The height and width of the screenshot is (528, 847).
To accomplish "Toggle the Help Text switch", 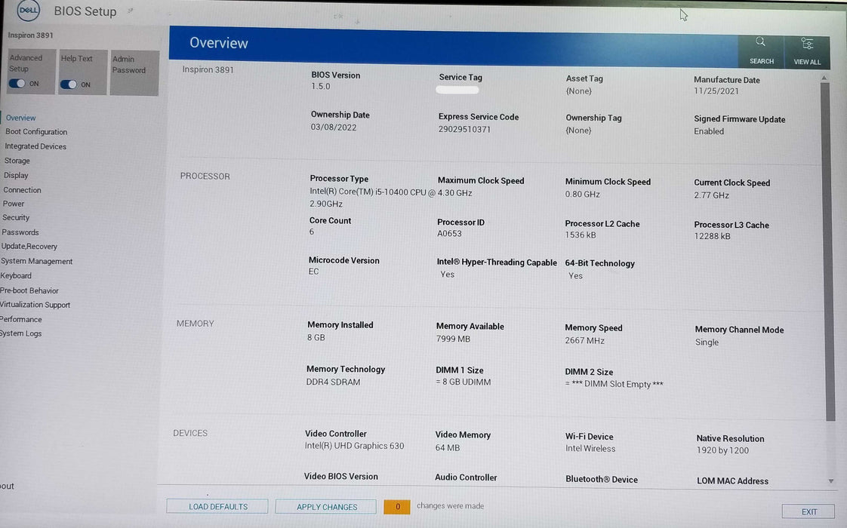I will point(69,84).
